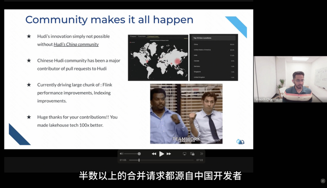Click the round icon at the bottom-right corner of the screen
Screen dimensions: 327x188
[323, 181]
